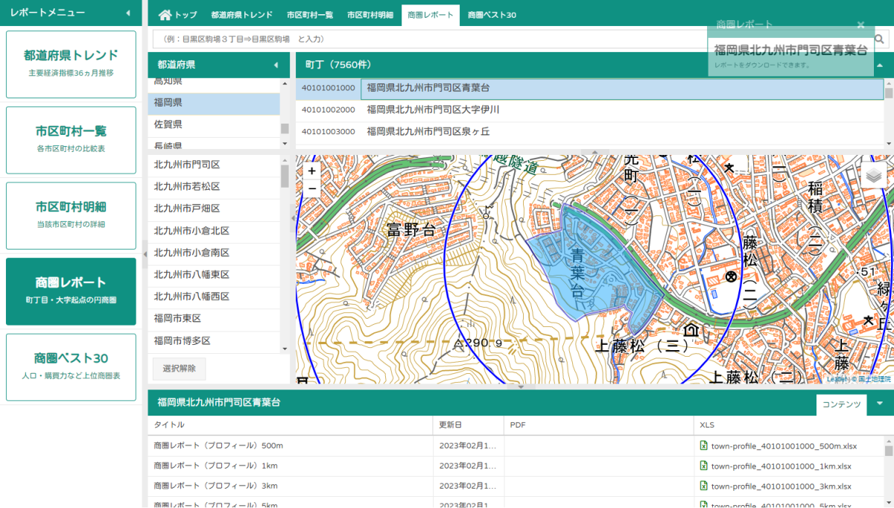Screen dimensions: 894x508
Task: Select 北九州市八幡東区 in the city list
Action: click(x=214, y=275)
